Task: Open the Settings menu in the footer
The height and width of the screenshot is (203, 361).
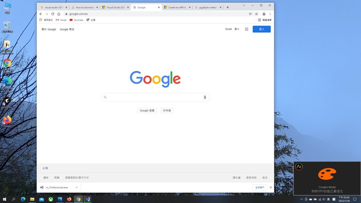Action: click(x=265, y=177)
